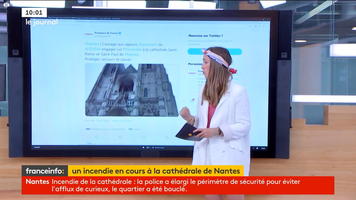The height and width of the screenshot is (200, 356).
Task: Open the Windows Start button on taskbar
Action: [x=144, y=147]
